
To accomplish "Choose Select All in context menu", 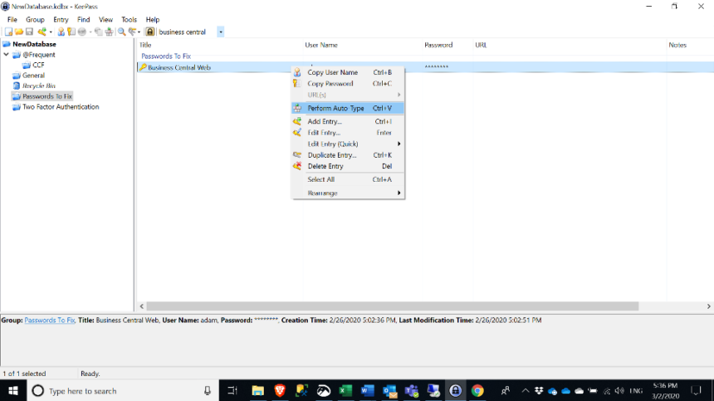I will coord(348,179).
